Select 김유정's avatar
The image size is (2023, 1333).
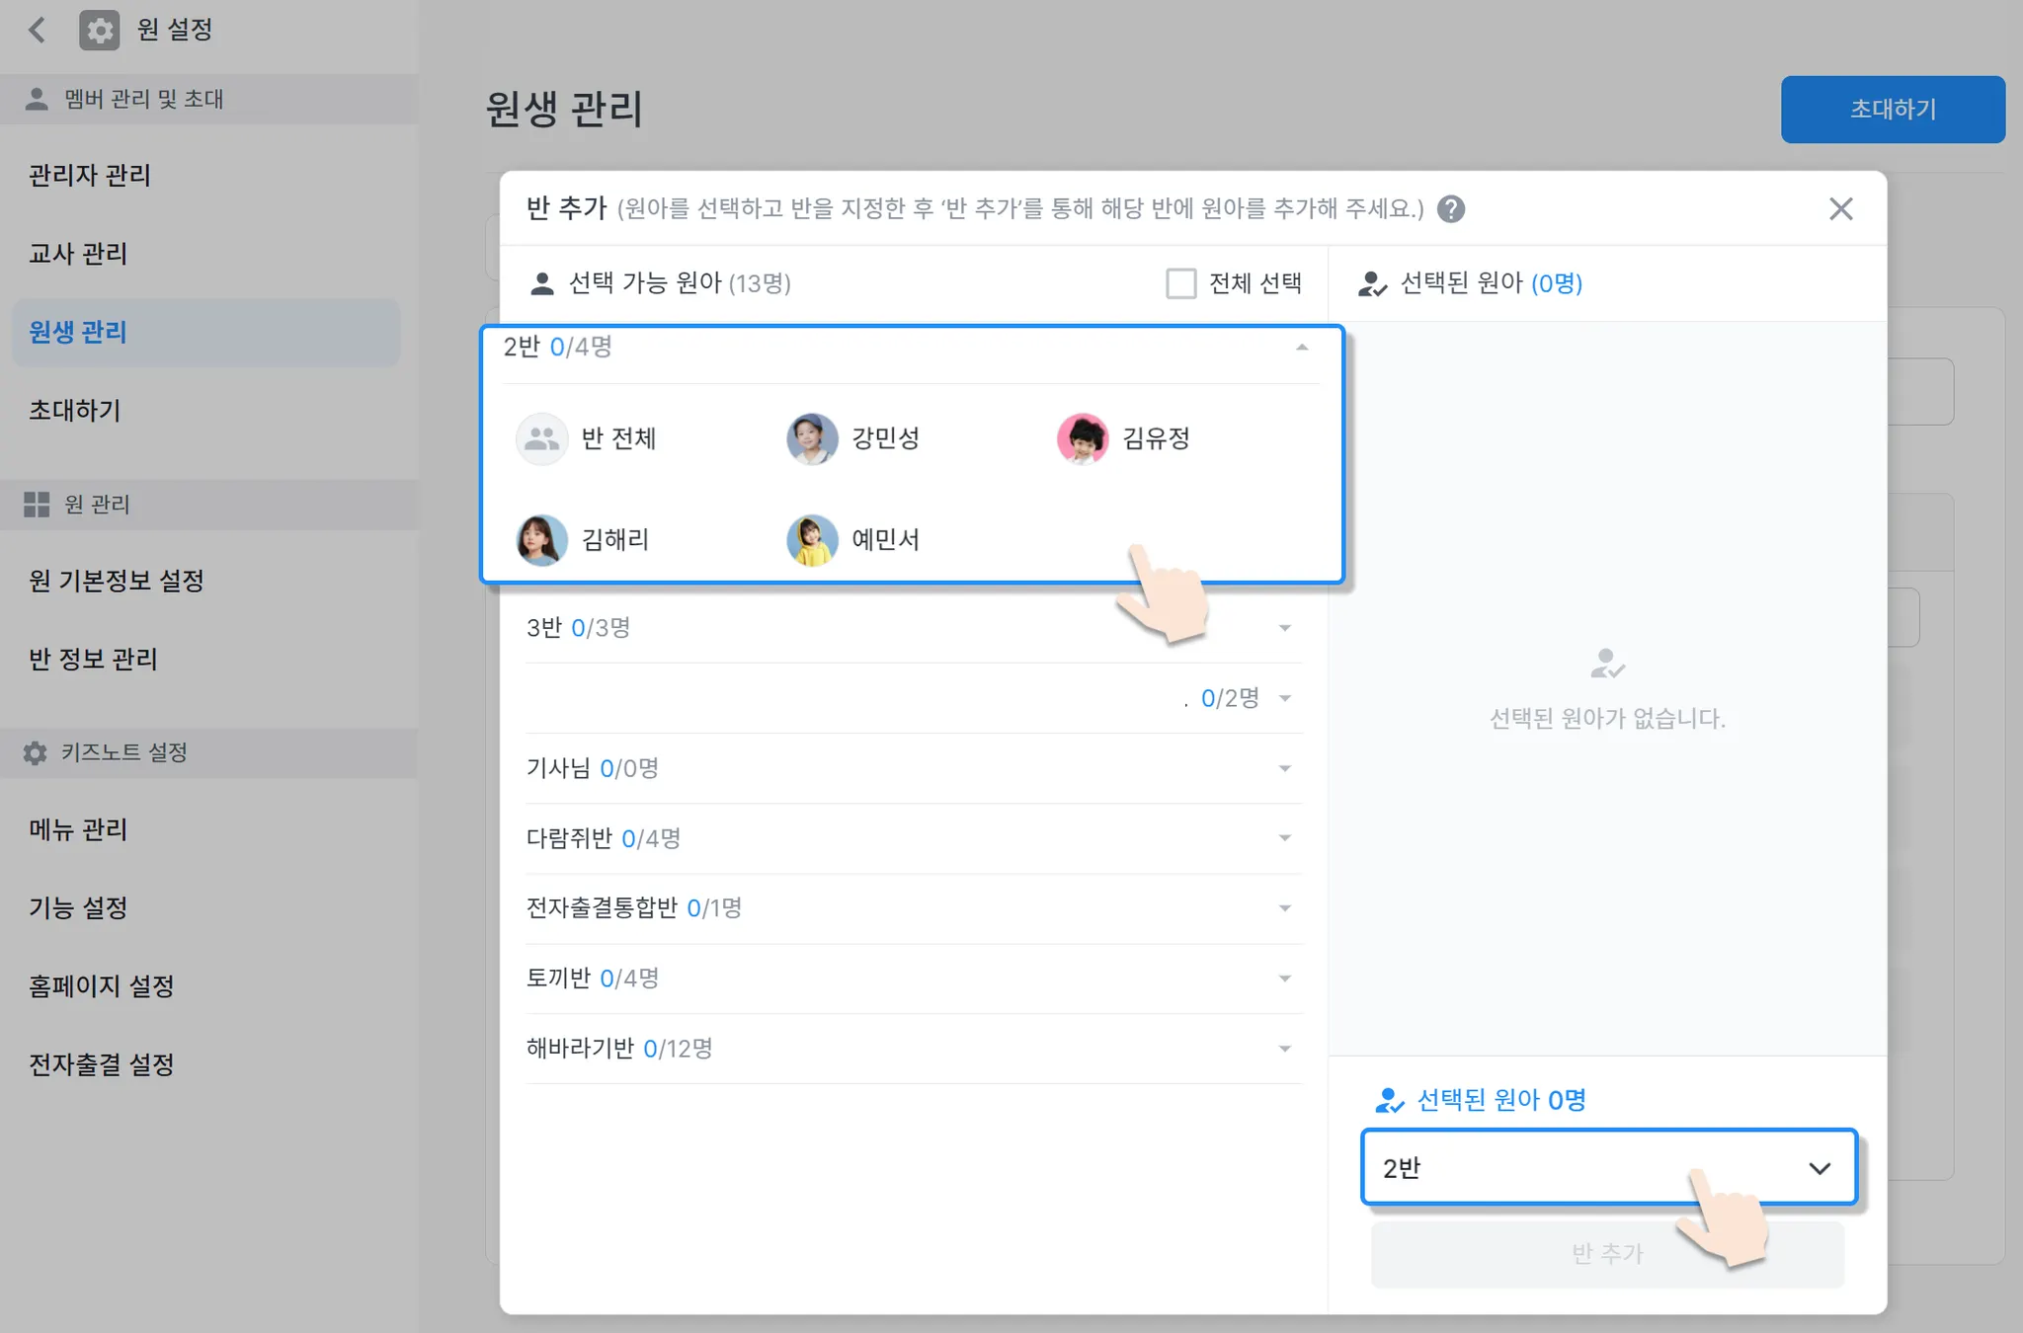(x=1082, y=438)
